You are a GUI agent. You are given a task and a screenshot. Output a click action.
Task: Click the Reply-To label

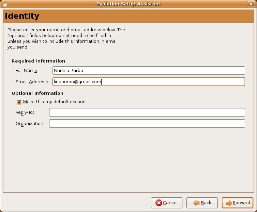[25, 112]
